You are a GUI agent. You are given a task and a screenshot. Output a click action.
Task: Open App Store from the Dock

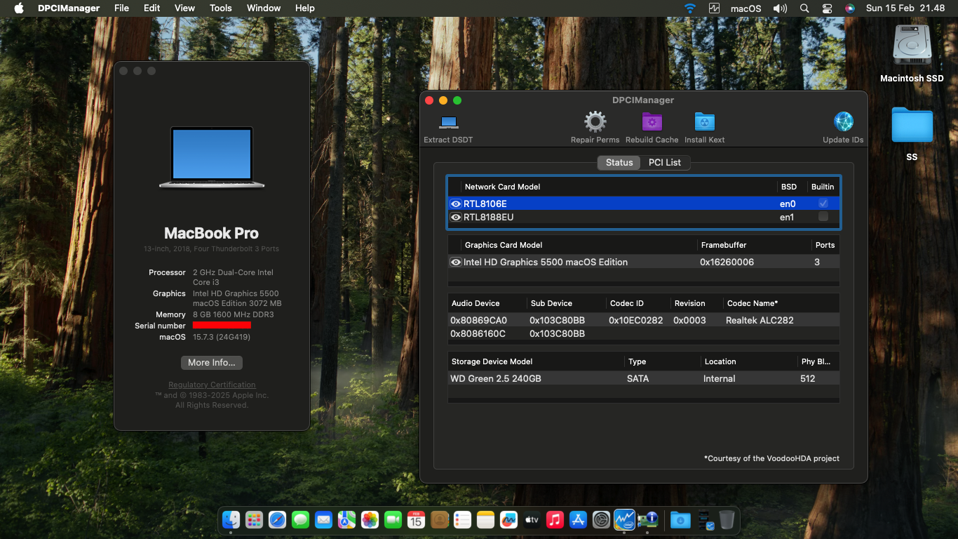(578, 519)
